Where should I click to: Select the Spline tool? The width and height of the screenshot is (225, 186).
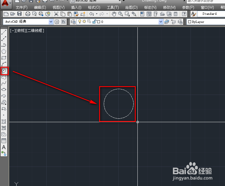tap(4, 83)
